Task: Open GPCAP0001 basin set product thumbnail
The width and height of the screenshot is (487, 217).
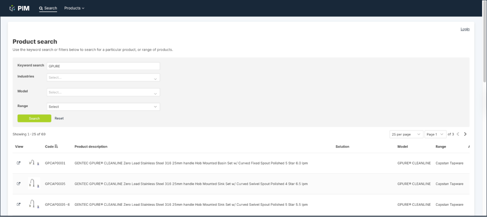Action: coord(33,163)
